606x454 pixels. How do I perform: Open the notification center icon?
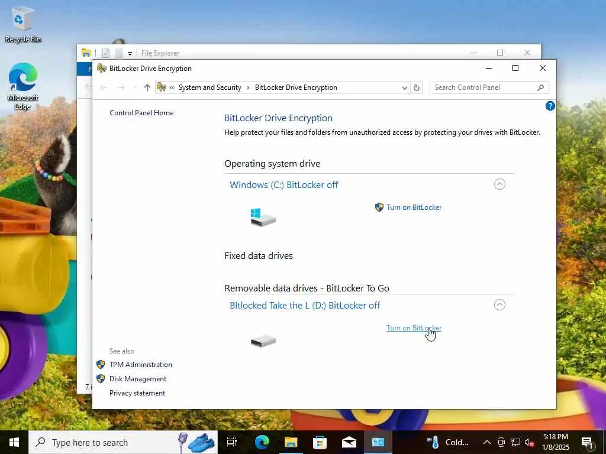pyautogui.click(x=587, y=442)
